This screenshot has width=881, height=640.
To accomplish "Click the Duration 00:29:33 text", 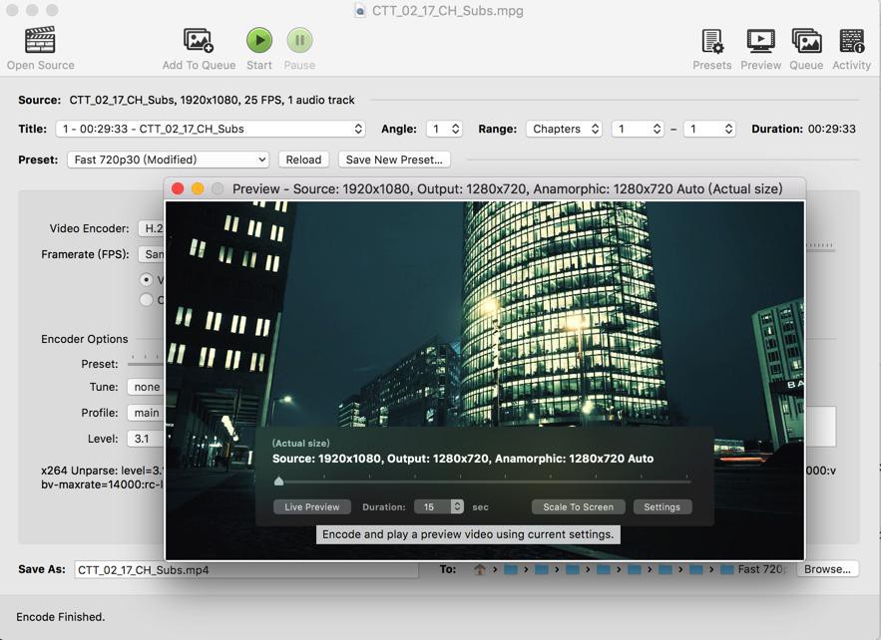I will [803, 130].
